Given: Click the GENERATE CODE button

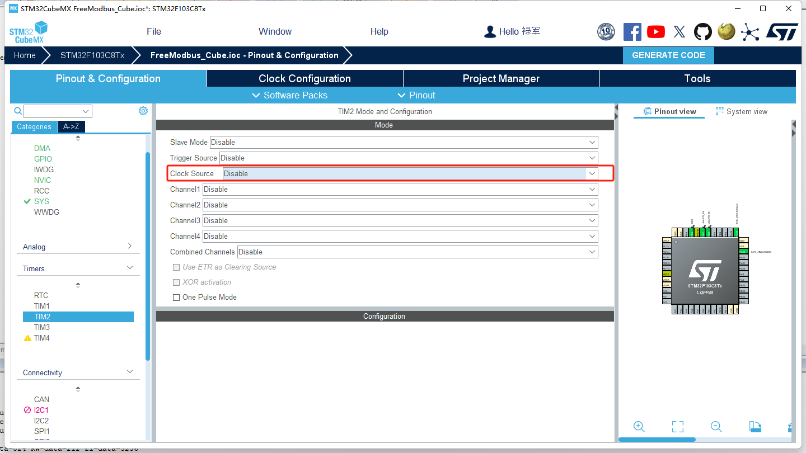Looking at the screenshot, I should coord(668,55).
